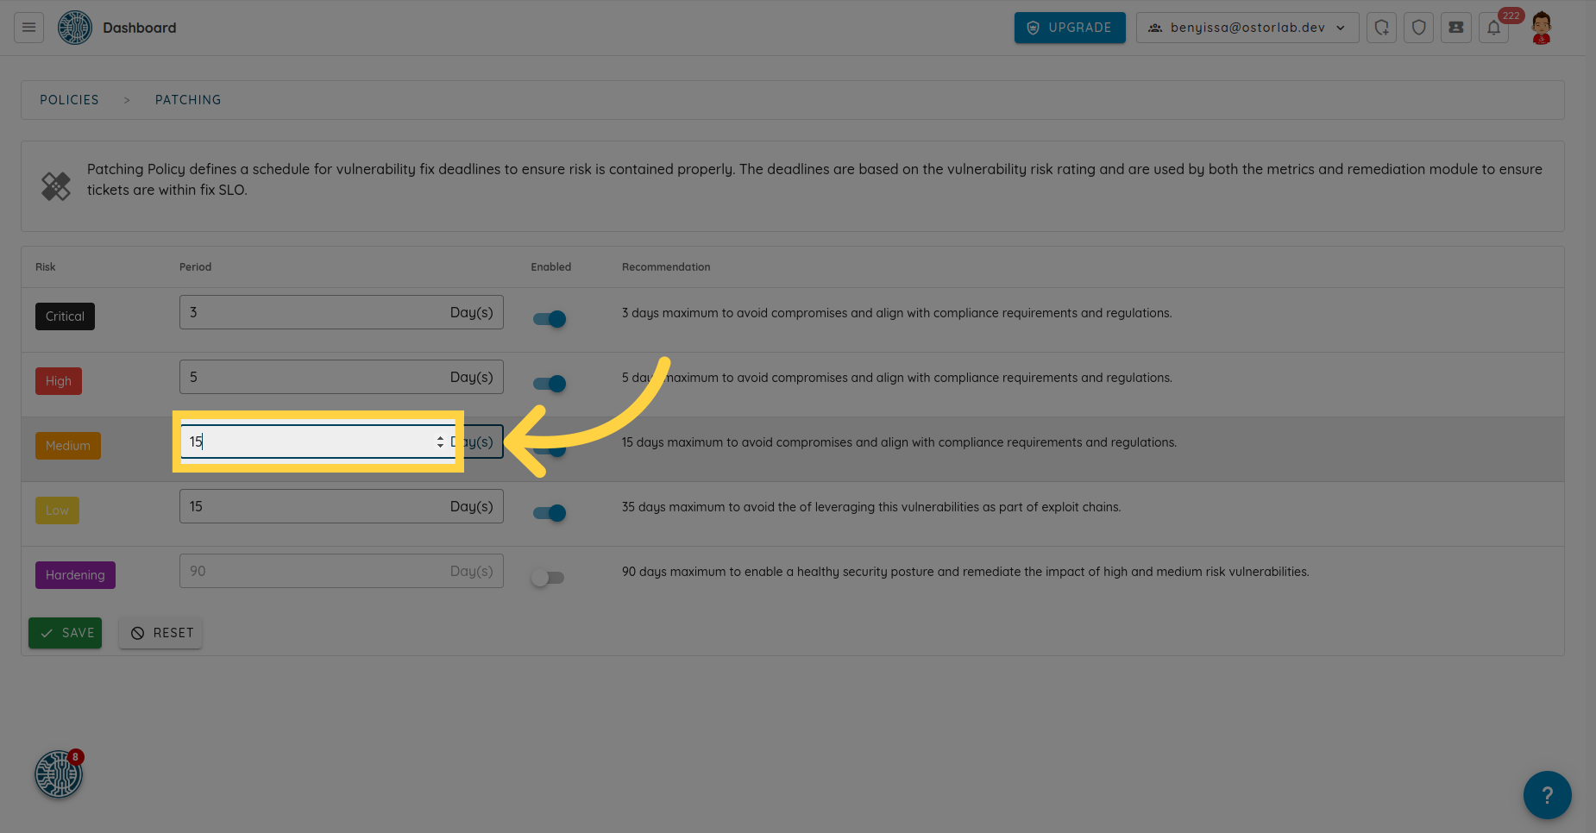Disable the High risk toggle
Screen dimensions: 1596x833
(550, 384)
